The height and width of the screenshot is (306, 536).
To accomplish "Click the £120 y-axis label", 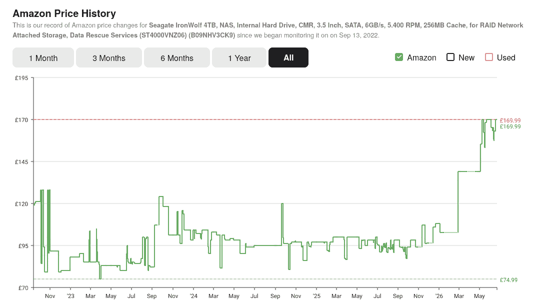I will (x=21, y=204).
